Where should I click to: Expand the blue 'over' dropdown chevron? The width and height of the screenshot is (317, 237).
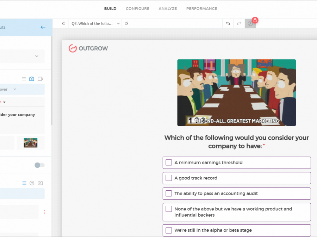pos(15,89)
